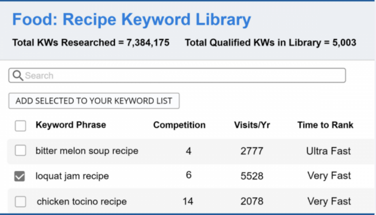Click into the Search input field
This screenshot has width=376, height=215.
pyautogui.click(x=184, y=76)
